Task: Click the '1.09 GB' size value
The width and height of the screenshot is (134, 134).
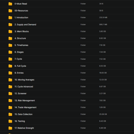Action: 103,107
